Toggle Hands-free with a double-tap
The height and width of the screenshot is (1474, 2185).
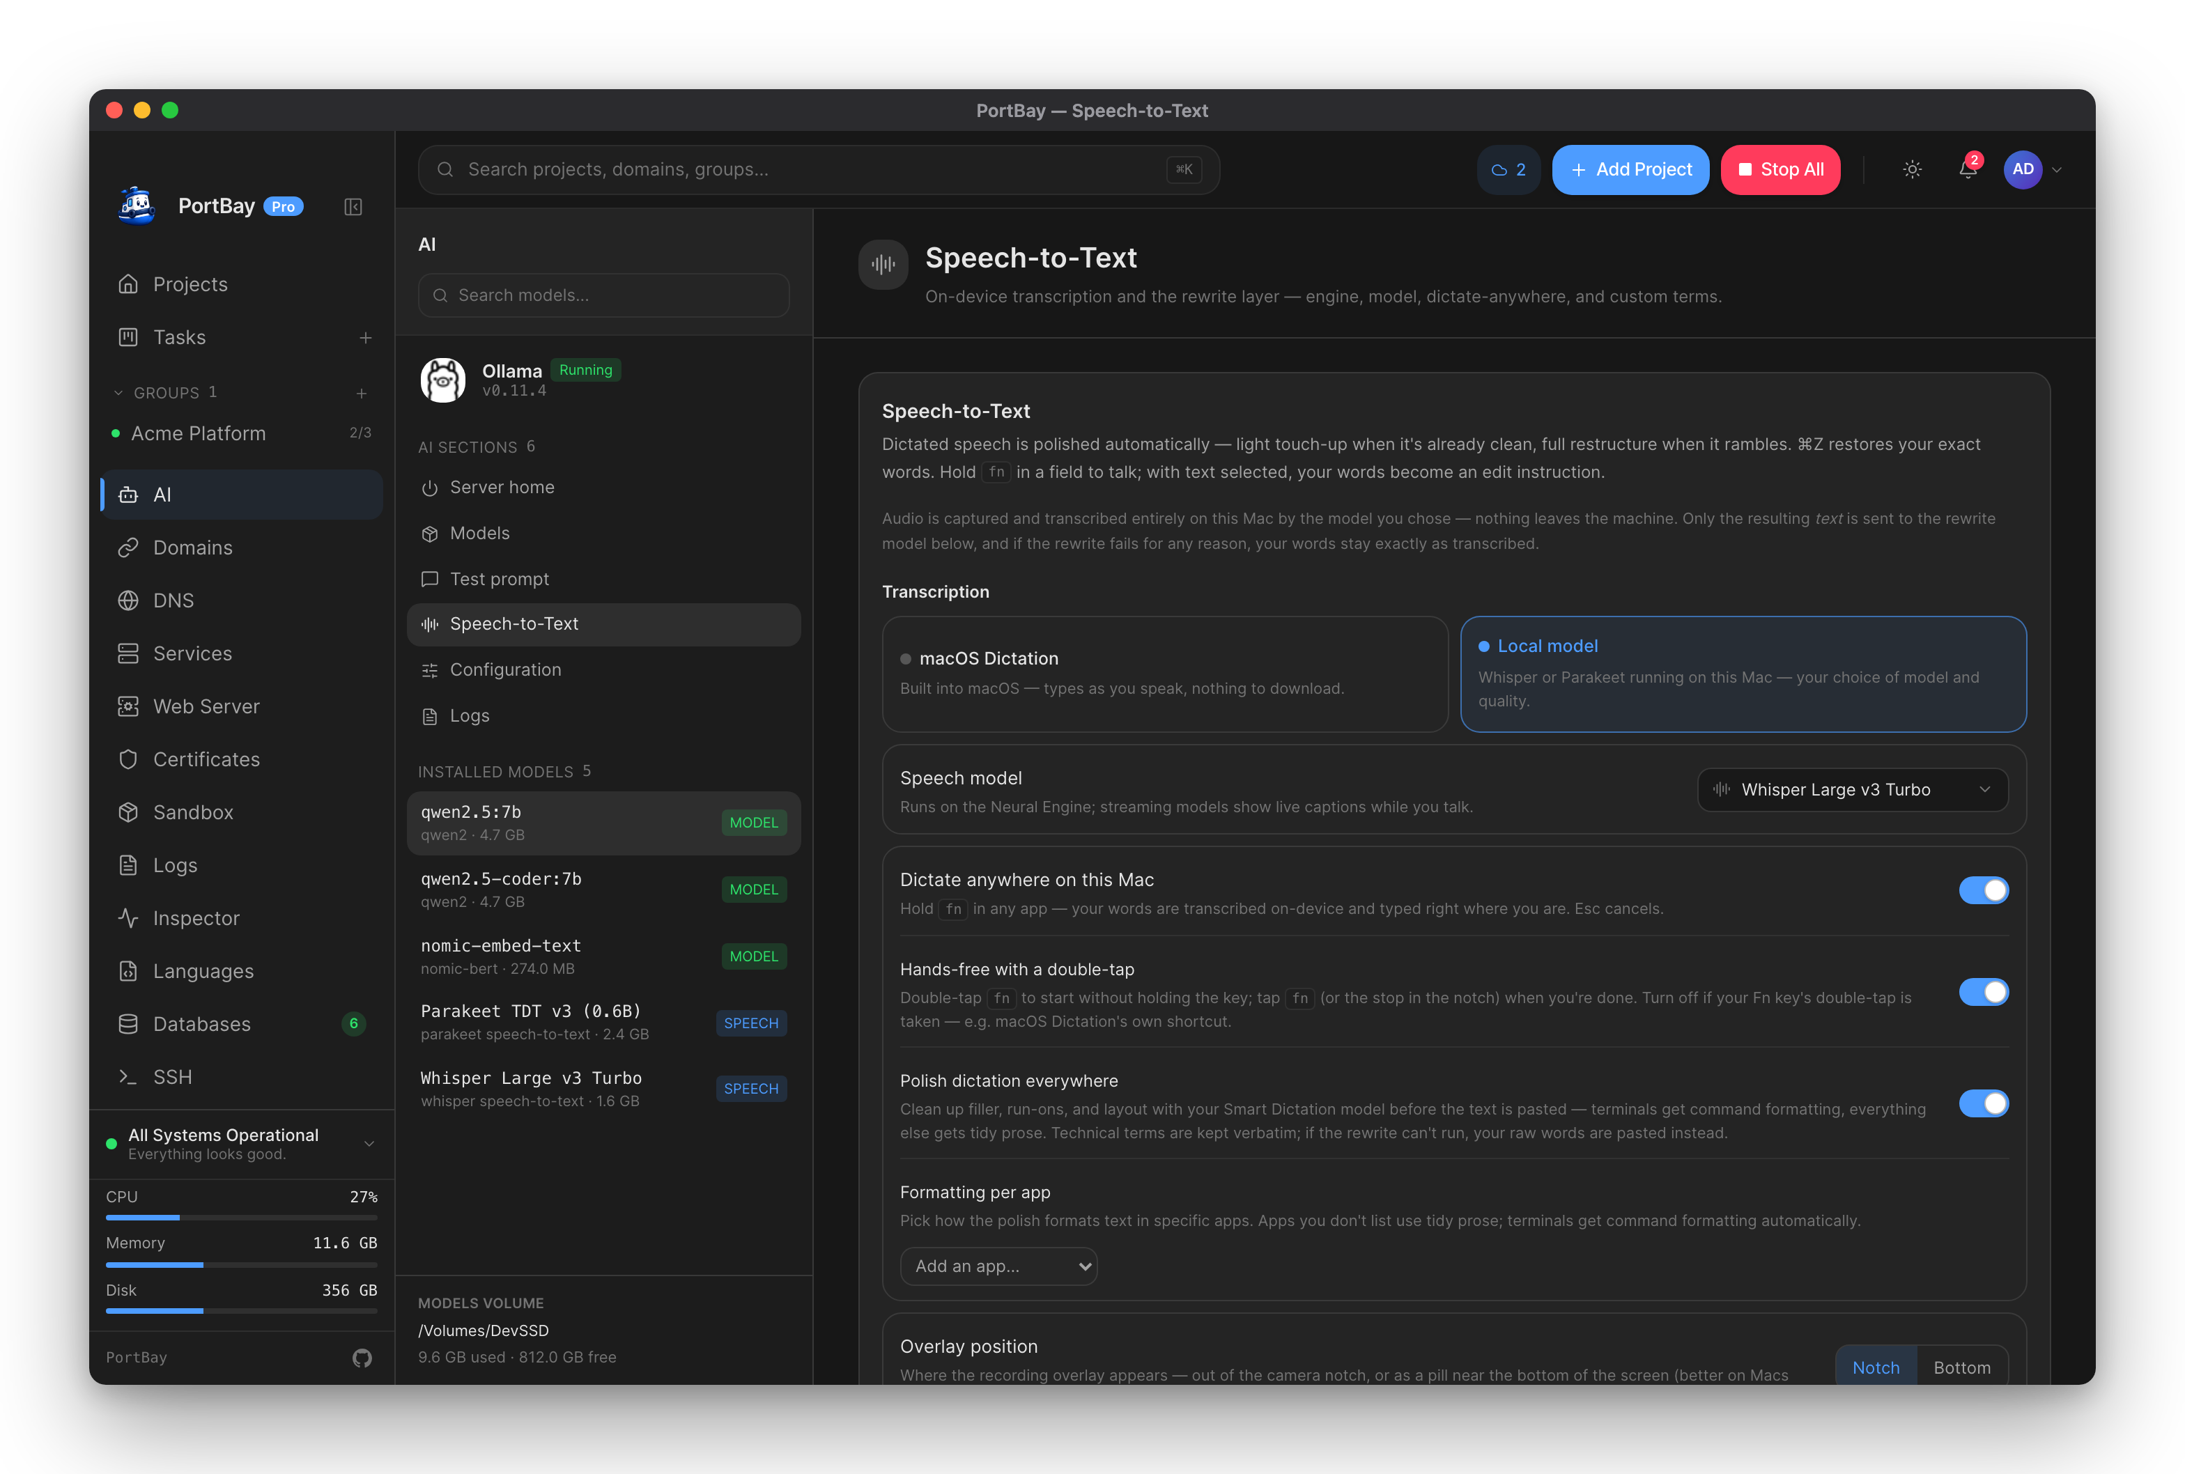pyautogui.click(x=1984, y=993)
